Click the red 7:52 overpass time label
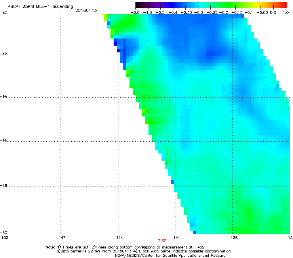293x258 pixels. pos(162,241)
